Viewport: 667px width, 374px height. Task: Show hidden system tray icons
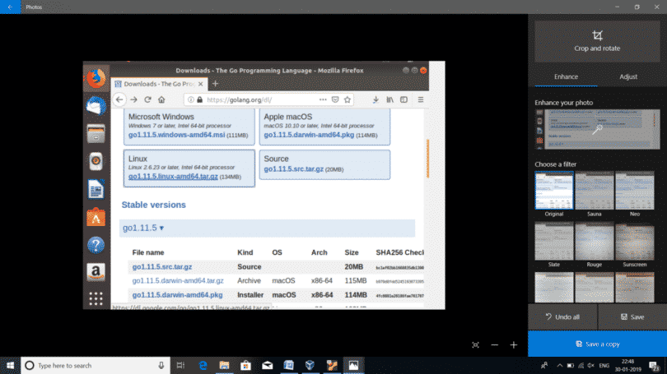point(560,366)
